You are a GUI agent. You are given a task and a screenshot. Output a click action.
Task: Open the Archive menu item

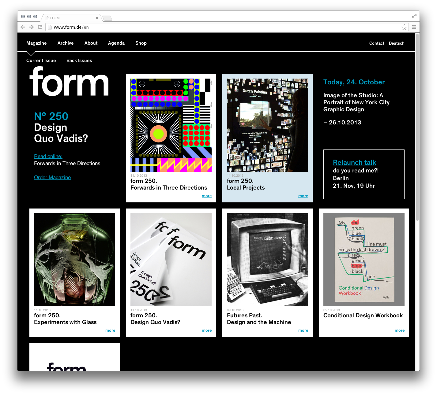(x=66, y=43)
